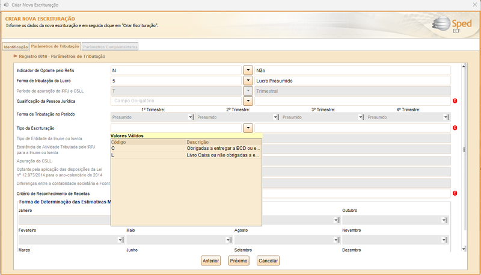The height and width of the screenshot is (275, 481).
Task: Click the Tipo da Escrituração code field
Action: click(176, 128)
